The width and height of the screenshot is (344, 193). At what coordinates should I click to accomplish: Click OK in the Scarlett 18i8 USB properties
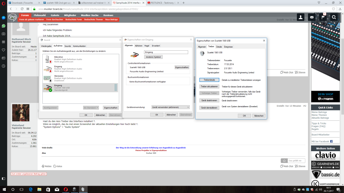(x=245, y=116)
